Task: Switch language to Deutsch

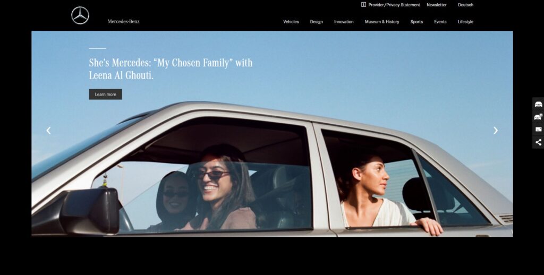Action: [465, 5]
